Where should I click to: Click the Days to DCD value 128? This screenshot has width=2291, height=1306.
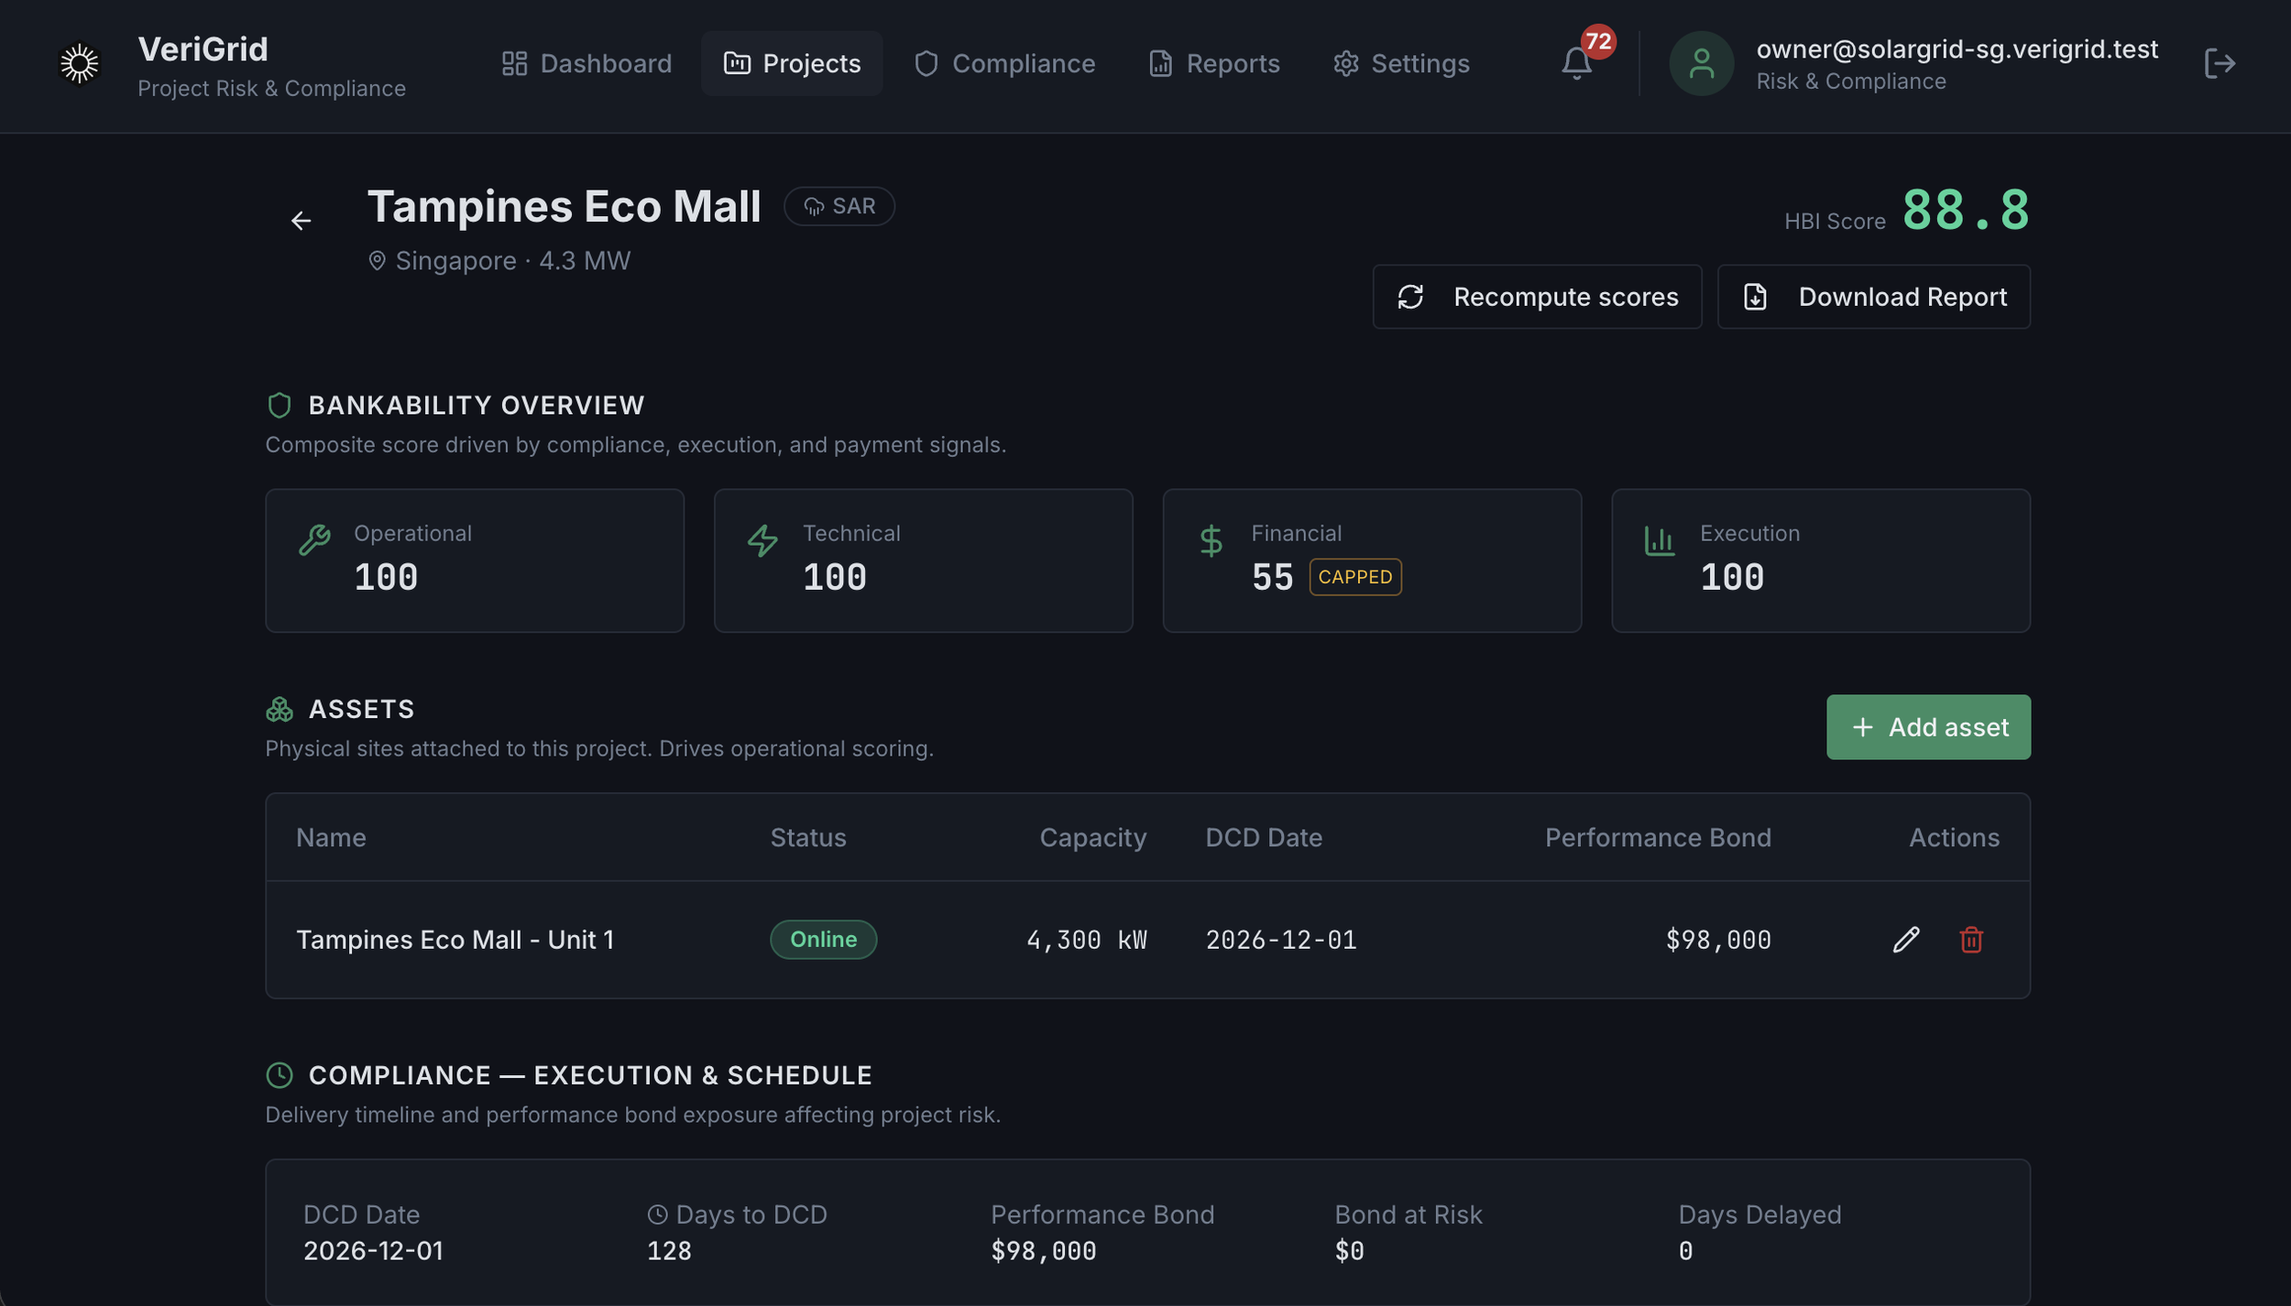click(x=669, y=1251)
